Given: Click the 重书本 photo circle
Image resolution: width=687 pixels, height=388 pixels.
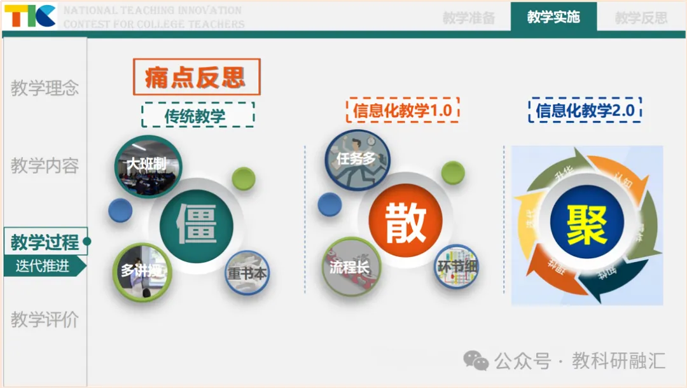Looking at the screenshot, I should [x=247, y=273].
